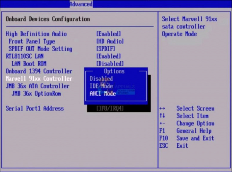Open Front Panel Type HD Audio value
This screenshot has width=232, height=172.
coord(110,41)
